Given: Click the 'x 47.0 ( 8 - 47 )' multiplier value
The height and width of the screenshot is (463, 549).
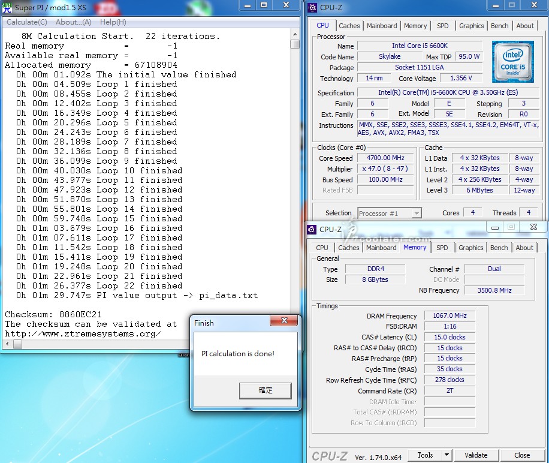Looking at the screenshot, I should click(385, 169).
